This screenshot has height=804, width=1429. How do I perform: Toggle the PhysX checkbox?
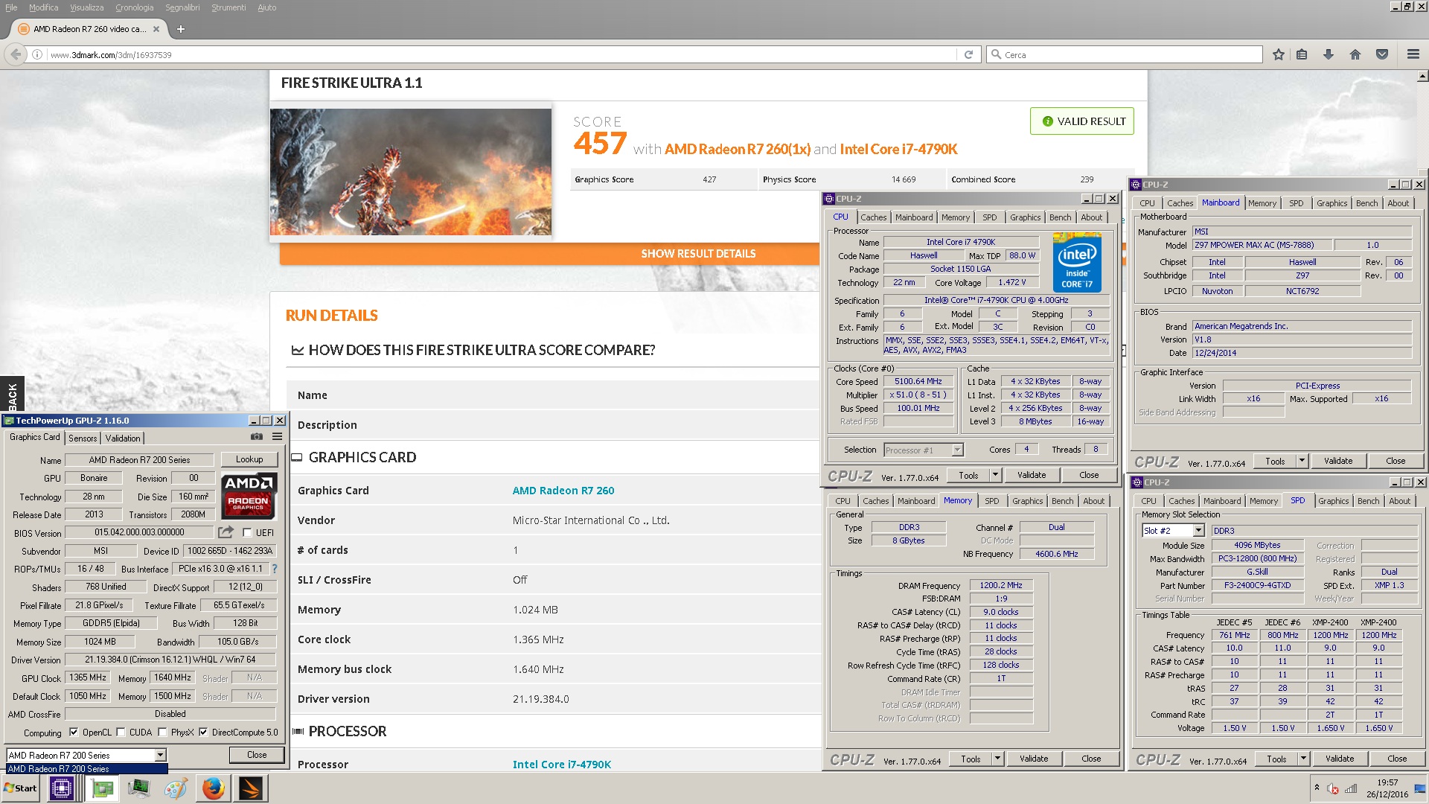[x=162, y=732]
